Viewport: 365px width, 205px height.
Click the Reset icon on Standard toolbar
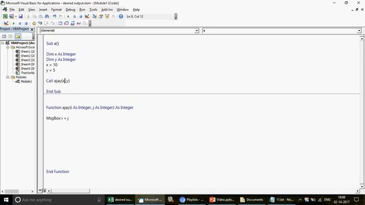80,17
